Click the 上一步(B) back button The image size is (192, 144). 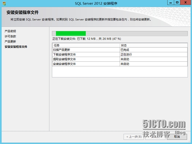(x=133, y=137)
